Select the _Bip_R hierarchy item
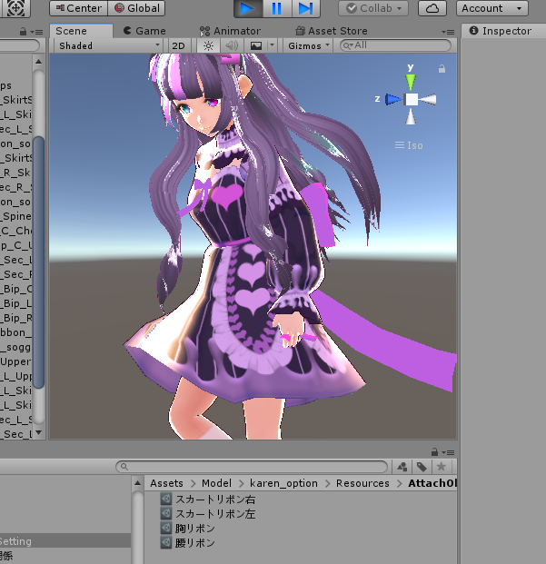This screenshot has height=564, width=546. pos(15,318)
